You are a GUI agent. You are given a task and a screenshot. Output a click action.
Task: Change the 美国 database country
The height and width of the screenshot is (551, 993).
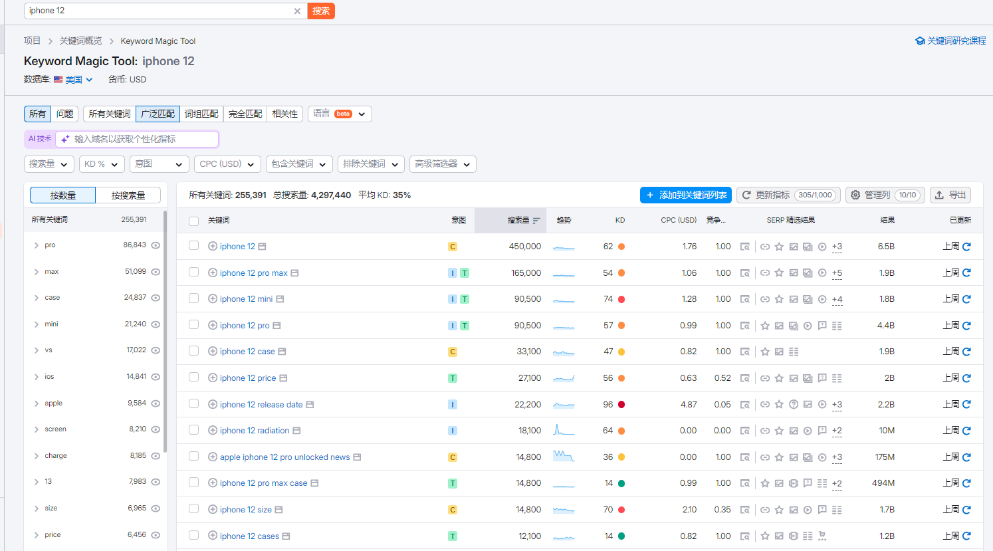[x=73, y=80]
